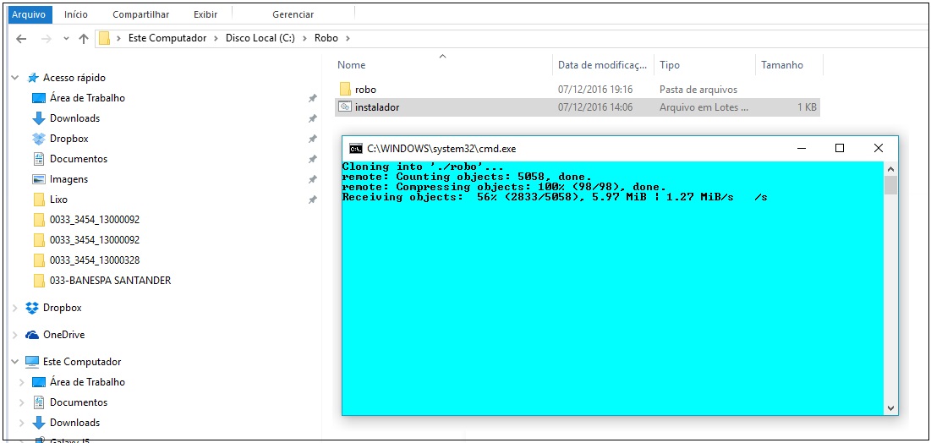The height and width of the screenshot is (443, 931).
Task: Collapse the Acesso rápido tree section
Action: tap(15, 78)
